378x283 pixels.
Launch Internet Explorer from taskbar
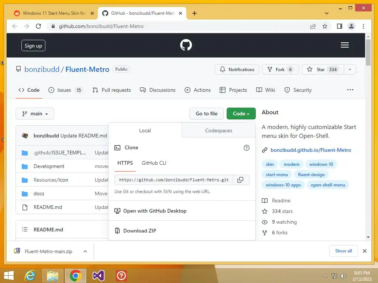(30, 276)
